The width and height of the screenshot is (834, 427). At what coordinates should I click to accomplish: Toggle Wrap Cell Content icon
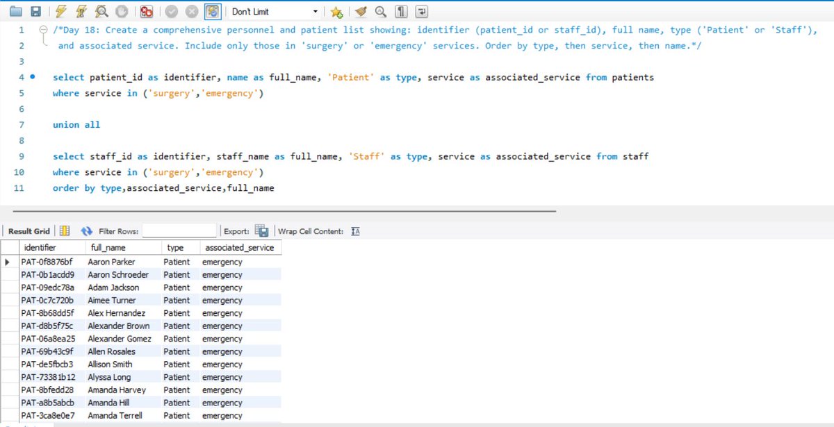[x=355, y=231]
